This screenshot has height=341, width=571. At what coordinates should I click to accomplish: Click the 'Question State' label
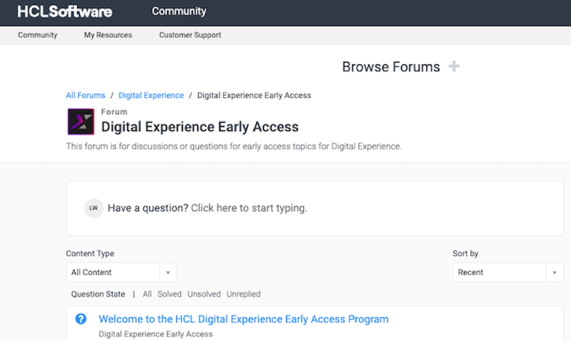(98, 294)
